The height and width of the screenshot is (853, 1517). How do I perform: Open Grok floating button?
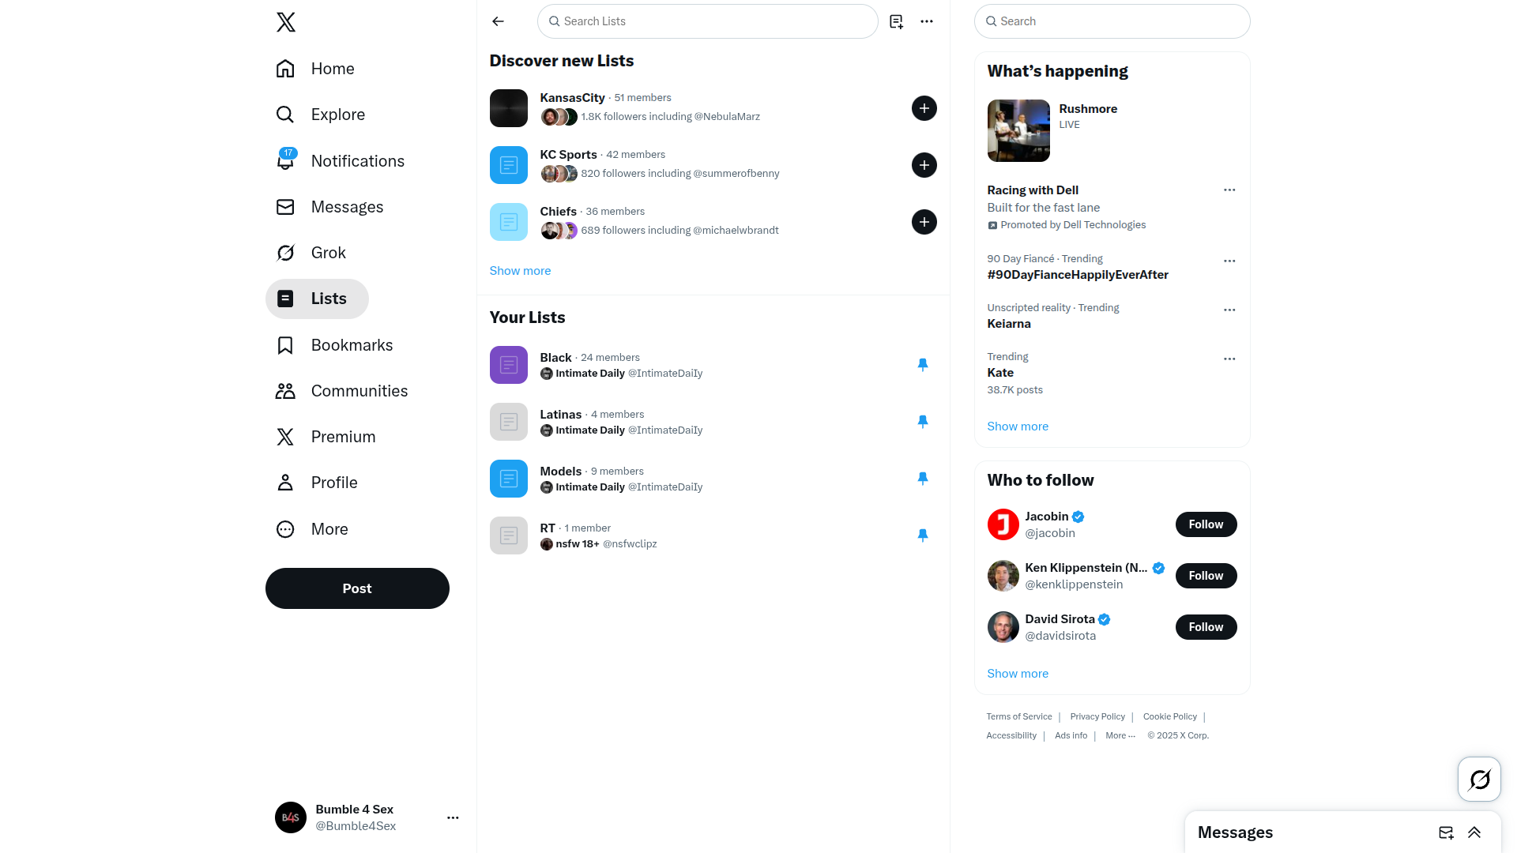point(1479,779)
